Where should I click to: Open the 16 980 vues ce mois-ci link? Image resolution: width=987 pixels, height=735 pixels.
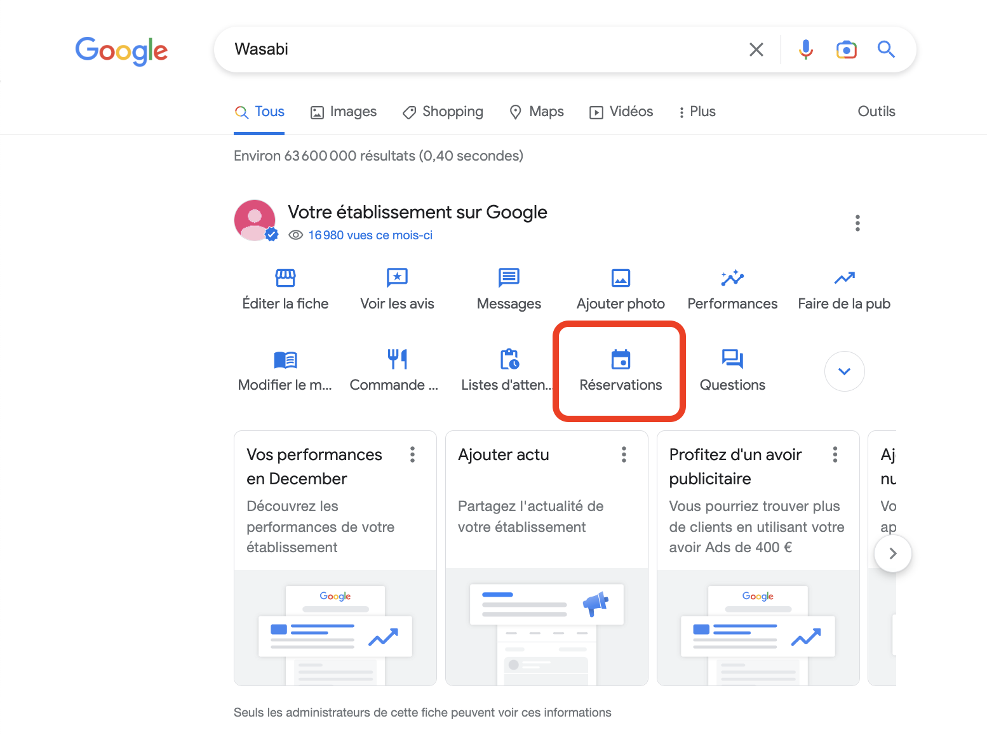(370, 235)
